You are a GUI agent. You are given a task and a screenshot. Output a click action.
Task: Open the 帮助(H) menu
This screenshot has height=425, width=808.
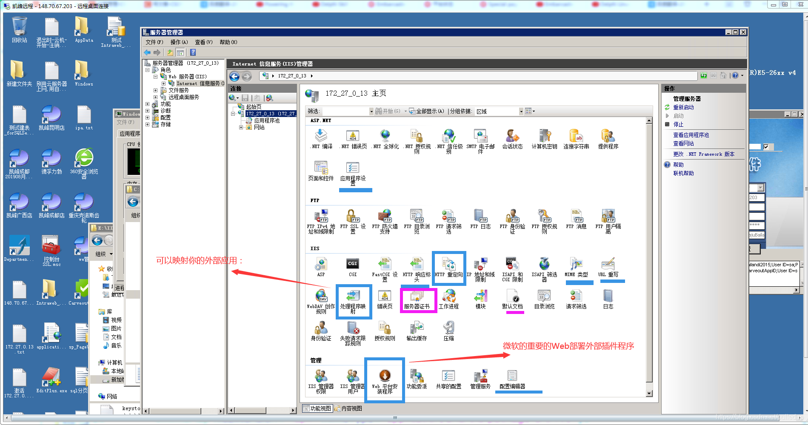[x=228, y=42]
